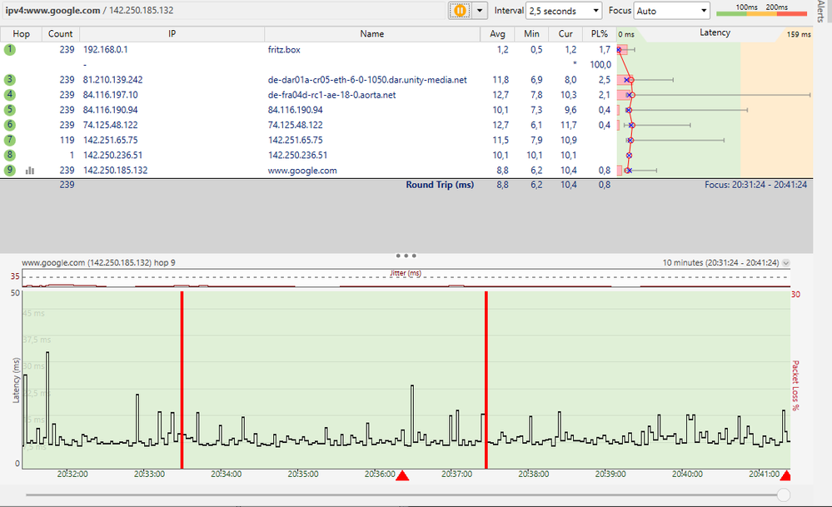
Task: Select IP 84.116.190.94 in the IP column
Action: (x=111, y=110)
